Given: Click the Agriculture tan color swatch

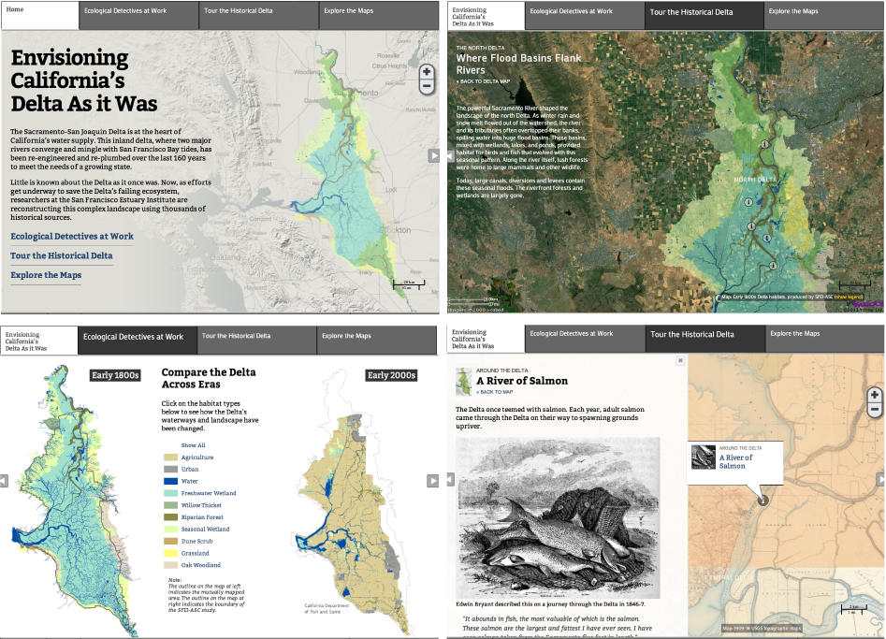Looking at the screenshot, I should pos(170,457).
